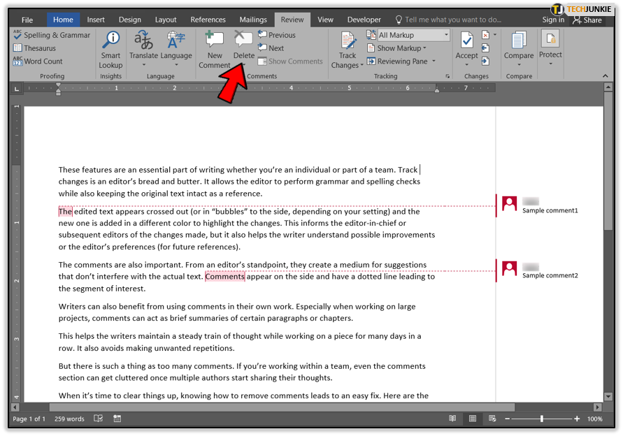This screenshot has height=436, width=623.
Task: Click the 100% zoom level
Action: click(x=594, y=419)
